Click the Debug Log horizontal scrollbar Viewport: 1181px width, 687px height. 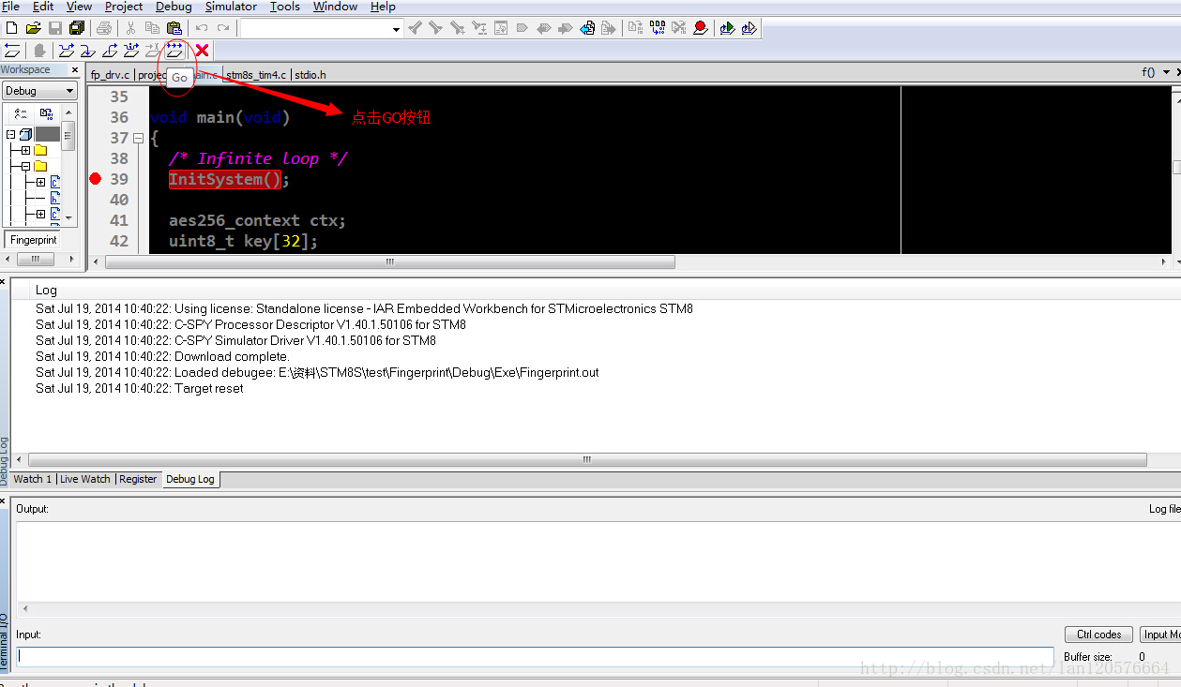coord(587,460)
